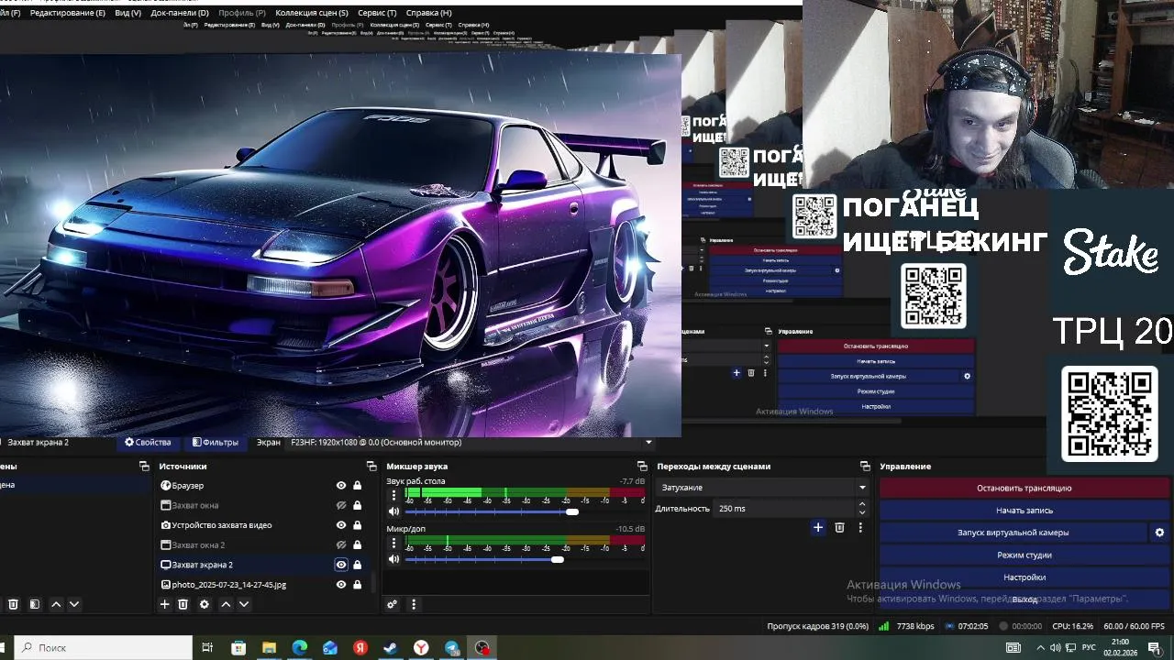Adjust Звук раб. стола volume slider
This screenshot has height=660, width=1174.
click(572, 511)
